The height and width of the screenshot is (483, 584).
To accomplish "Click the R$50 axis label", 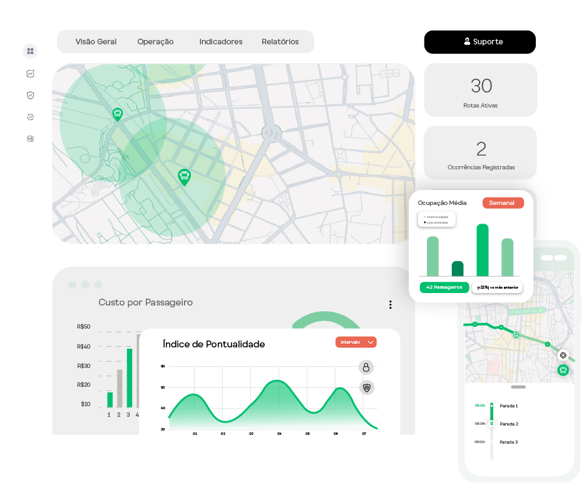I will 84,326.
